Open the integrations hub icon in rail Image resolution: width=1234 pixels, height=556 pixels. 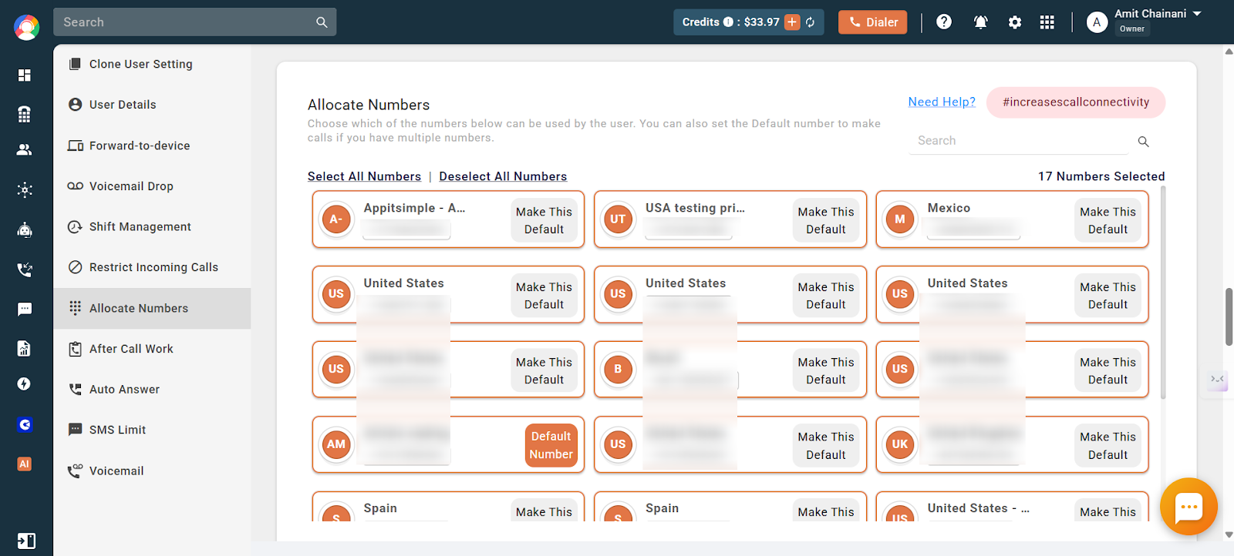click(x=25, y=189)
